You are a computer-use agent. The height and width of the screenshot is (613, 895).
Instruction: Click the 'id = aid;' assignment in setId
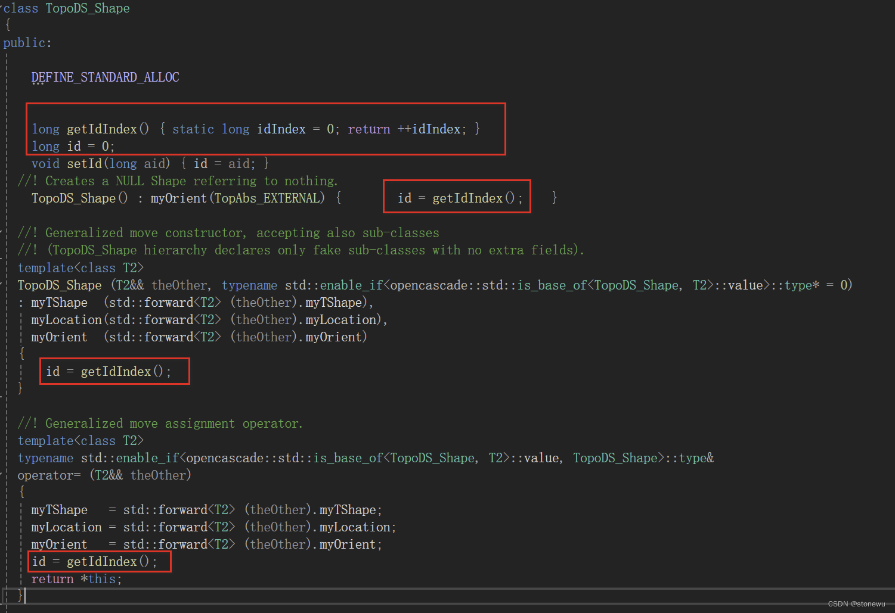[x=225, y=164]
